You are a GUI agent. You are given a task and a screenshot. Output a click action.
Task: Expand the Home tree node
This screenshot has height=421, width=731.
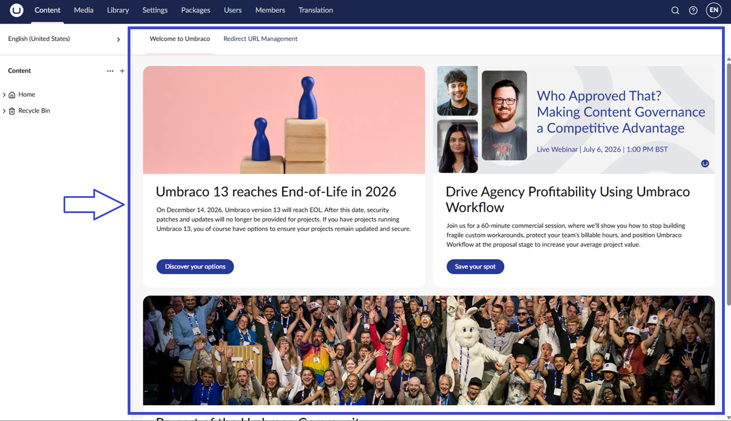pyautogui.click(x=4, y=95)
